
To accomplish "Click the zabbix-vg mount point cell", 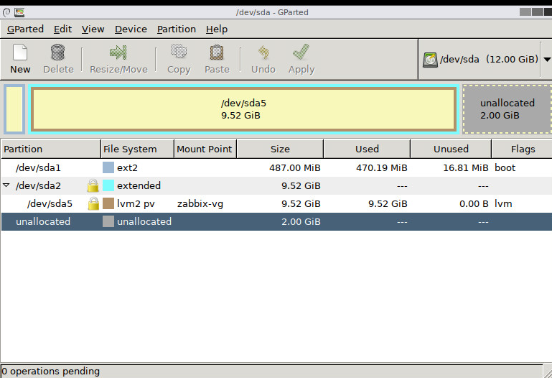I will pos(200,203).
